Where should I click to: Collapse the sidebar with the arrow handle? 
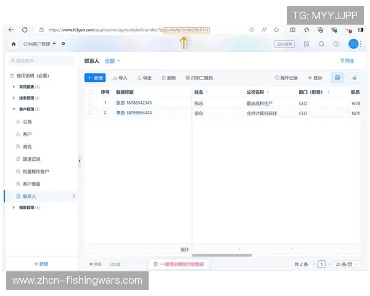coord(80,161)
